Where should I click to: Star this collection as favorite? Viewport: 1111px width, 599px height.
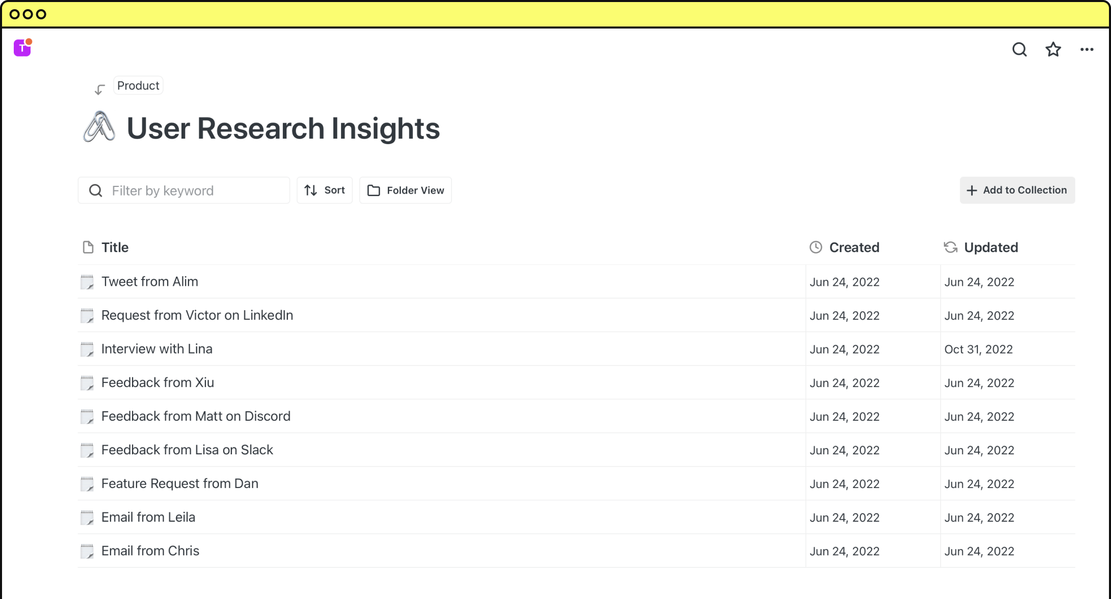point(1053,49)
